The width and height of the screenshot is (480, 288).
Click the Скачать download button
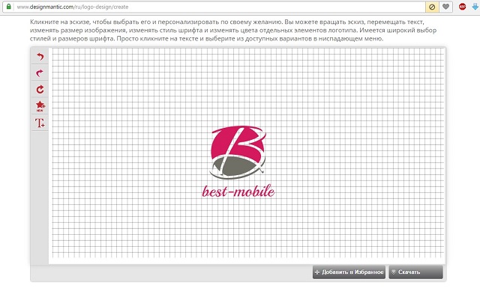(415, 272)
